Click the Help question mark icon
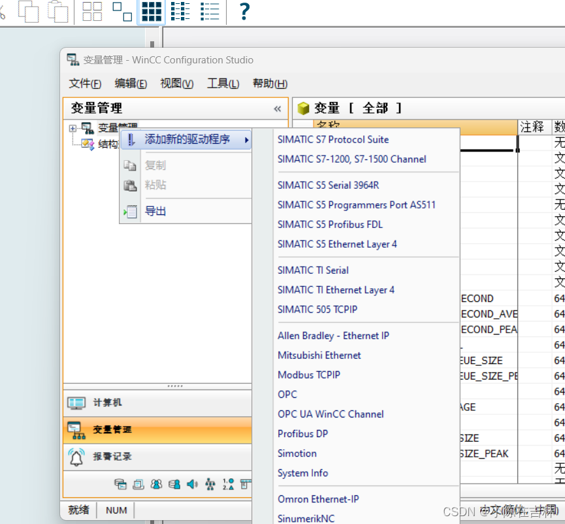 [243, 12]
